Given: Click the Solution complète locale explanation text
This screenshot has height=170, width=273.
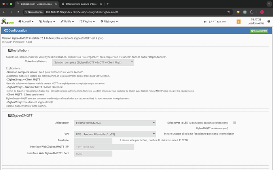Looking at the screenshot, I should (x=45, y=72).
